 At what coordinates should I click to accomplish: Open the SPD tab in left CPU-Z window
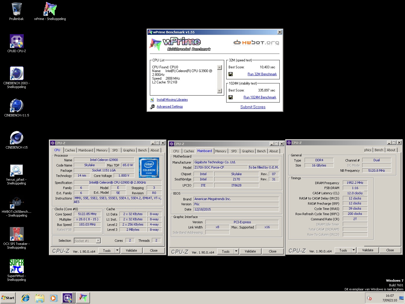[x=115, y=150]
